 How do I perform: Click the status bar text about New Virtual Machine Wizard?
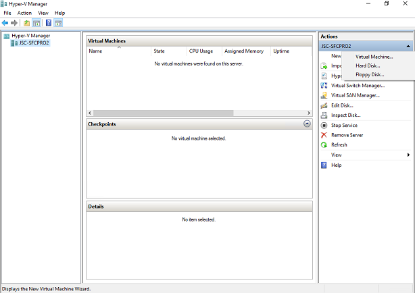tap(47, 289)
